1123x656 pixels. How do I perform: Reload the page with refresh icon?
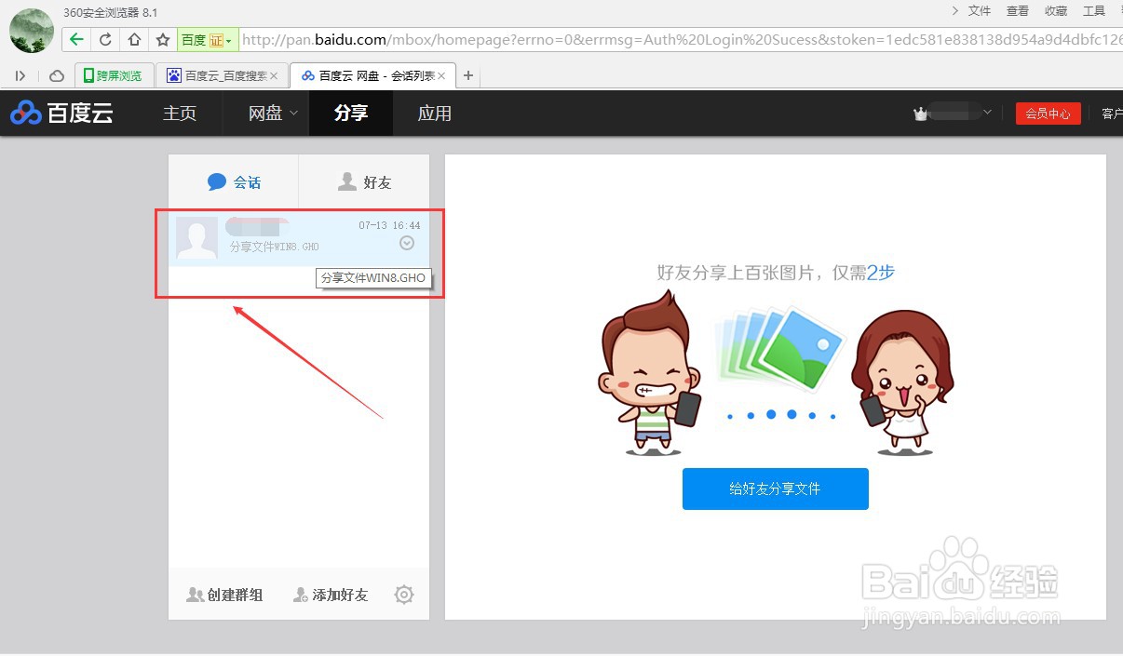coord(105,40)
